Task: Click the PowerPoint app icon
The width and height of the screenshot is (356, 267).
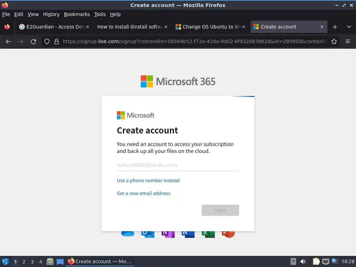Action: (x=228, y=235)
